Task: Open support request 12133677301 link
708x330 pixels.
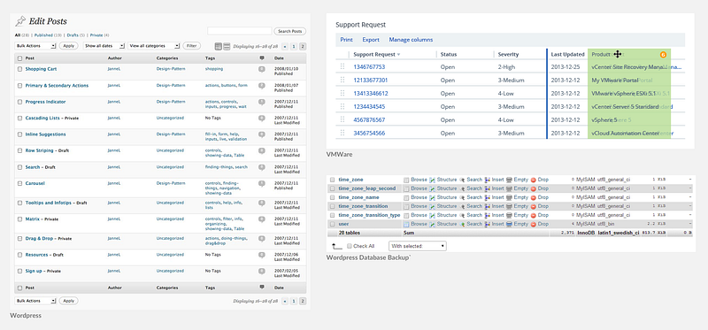Action: click(x=371, y=81)
